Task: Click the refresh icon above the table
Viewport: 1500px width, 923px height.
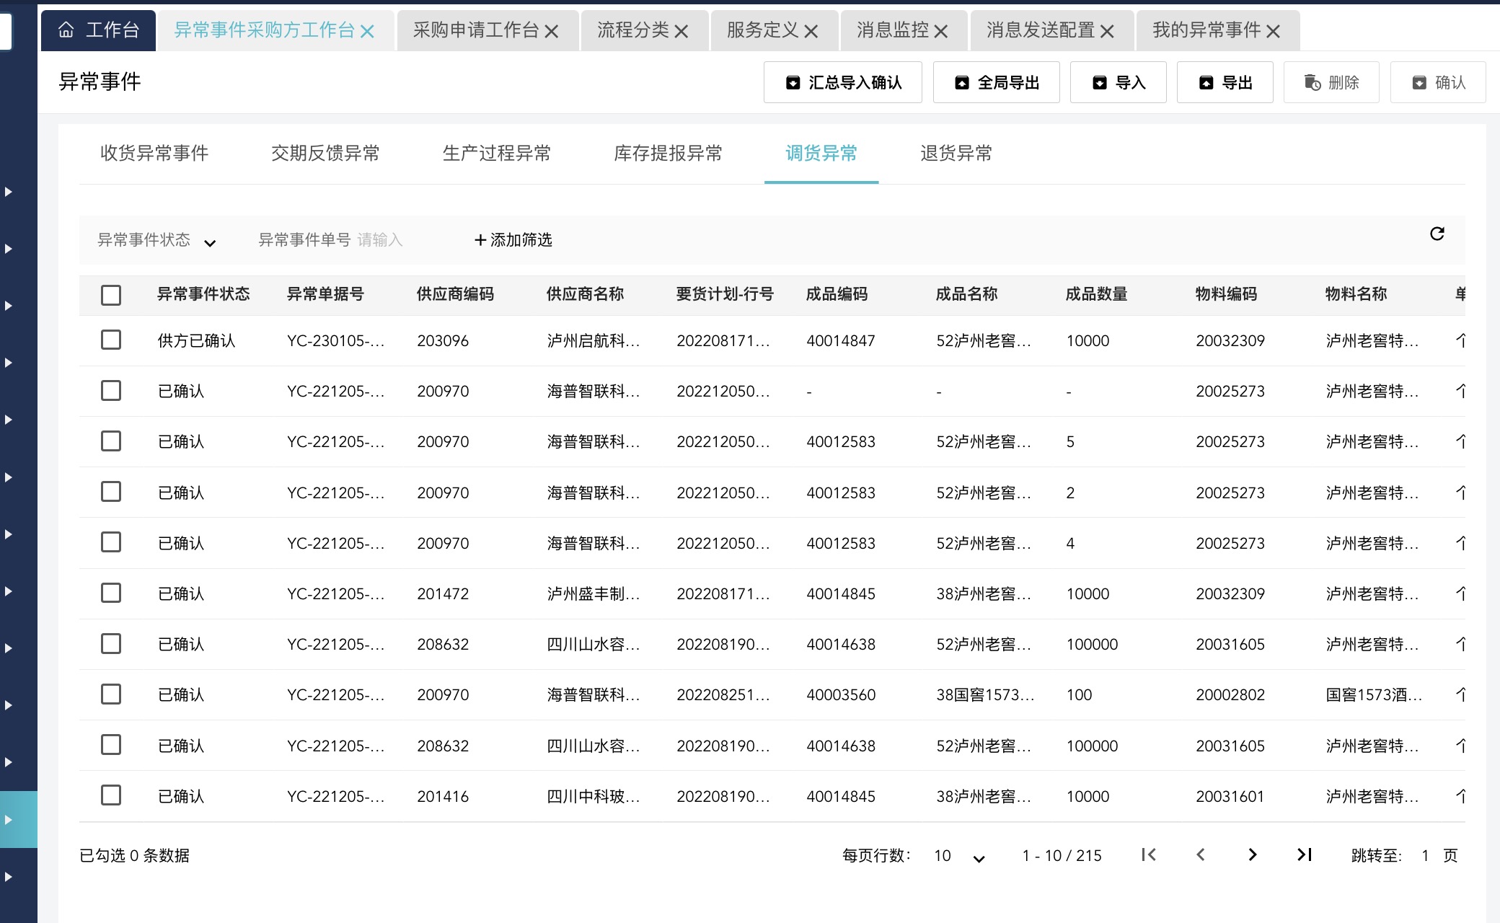Action: [x=1437, y=234]
